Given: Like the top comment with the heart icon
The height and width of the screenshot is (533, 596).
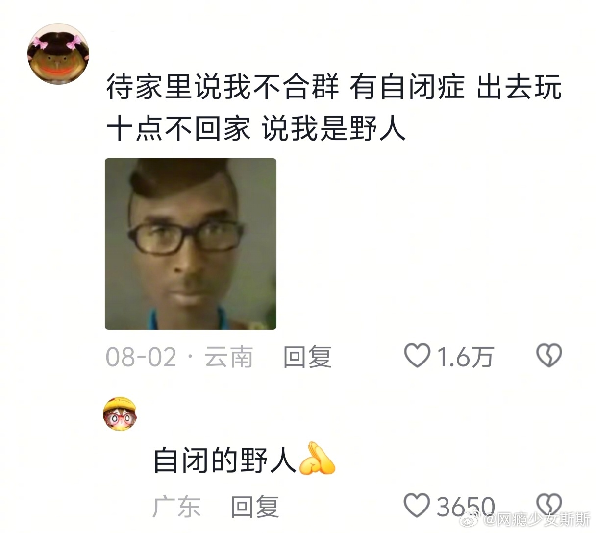Looking at the screenshot, I should (417, 356).
